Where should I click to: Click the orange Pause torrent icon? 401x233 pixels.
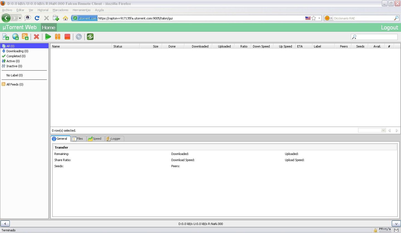point(58,37)
